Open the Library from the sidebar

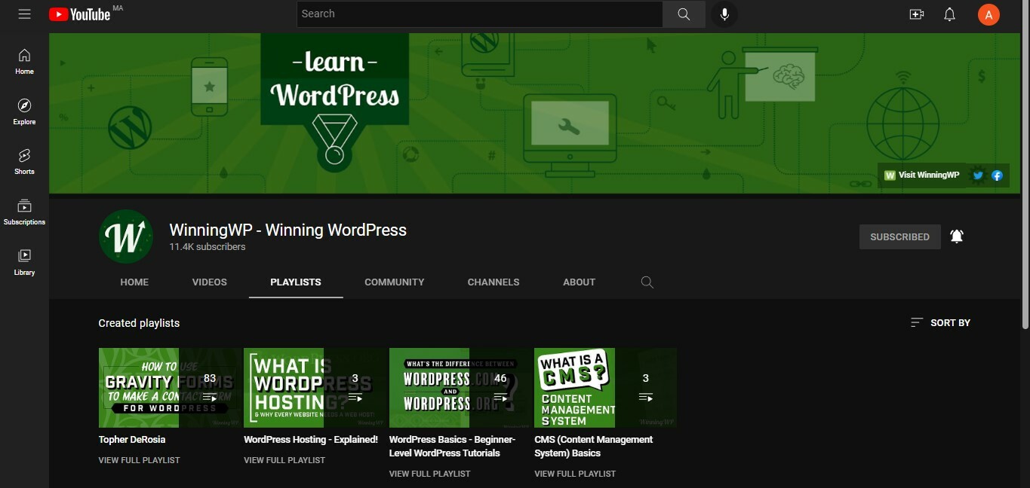click(x=24, y=261)
